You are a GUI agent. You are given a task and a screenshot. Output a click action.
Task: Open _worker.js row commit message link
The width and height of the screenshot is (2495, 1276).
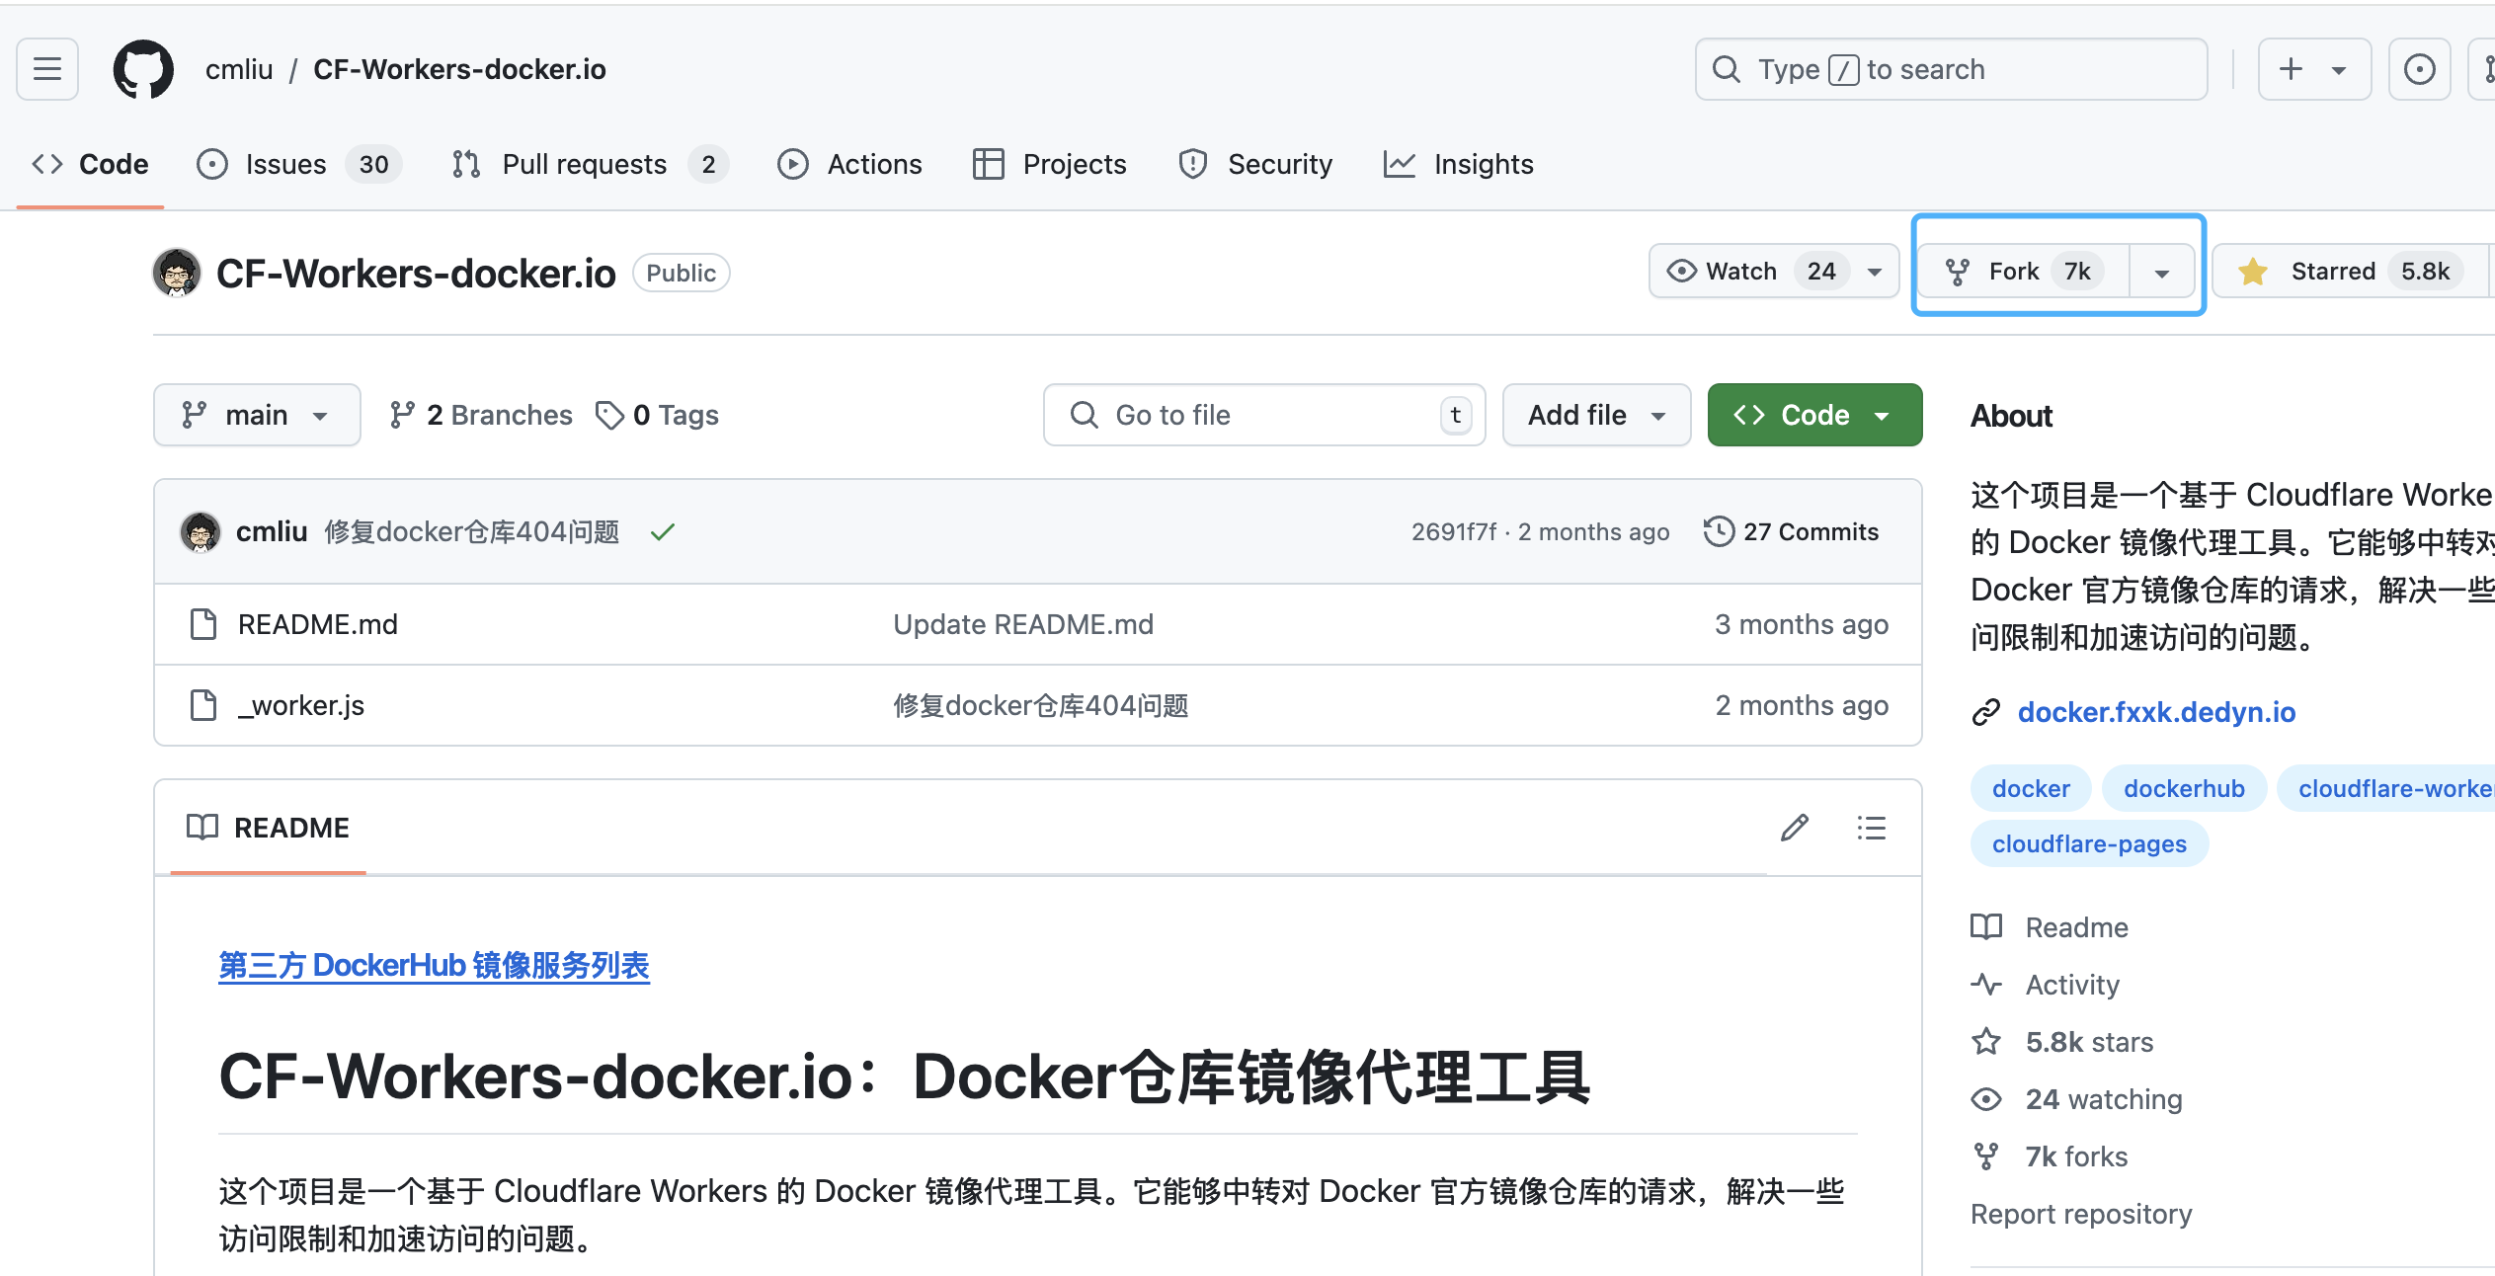click(x=1041, y=705)
